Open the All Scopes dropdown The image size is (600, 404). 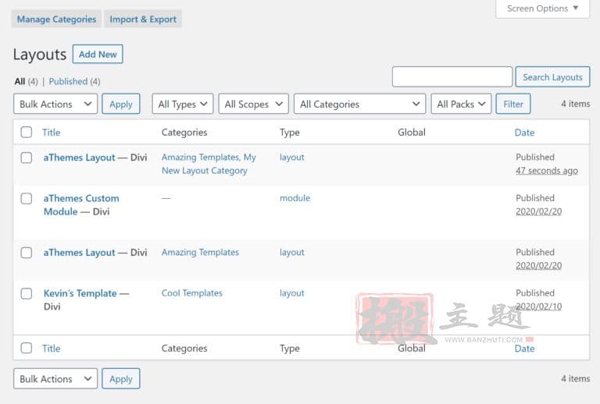coord(253,104)
